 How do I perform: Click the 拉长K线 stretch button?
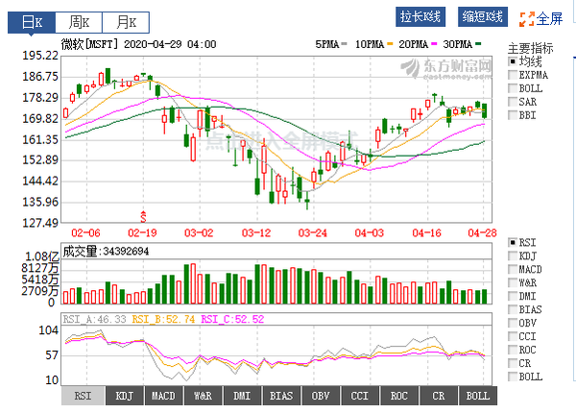point(420,17)
